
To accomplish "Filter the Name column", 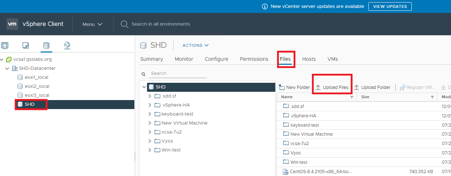I will (352, 97).
